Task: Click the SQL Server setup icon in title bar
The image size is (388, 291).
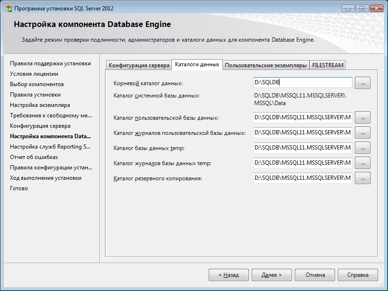Action: click(x=9, y=8)
